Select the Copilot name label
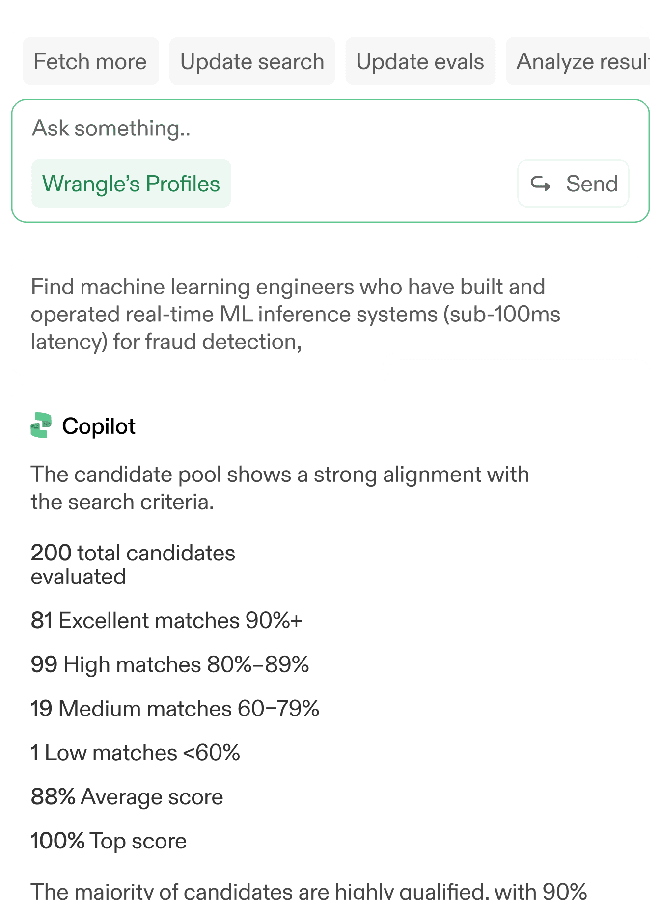 click(x=99, y=426)
